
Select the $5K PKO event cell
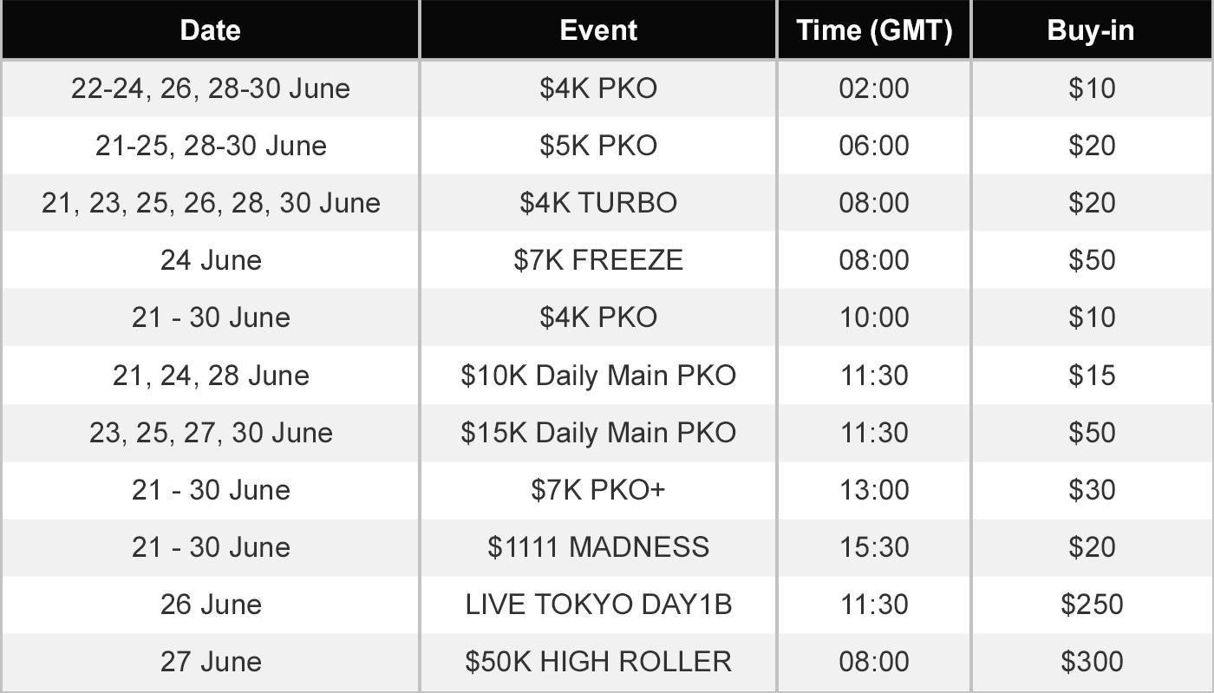point(598,146)
